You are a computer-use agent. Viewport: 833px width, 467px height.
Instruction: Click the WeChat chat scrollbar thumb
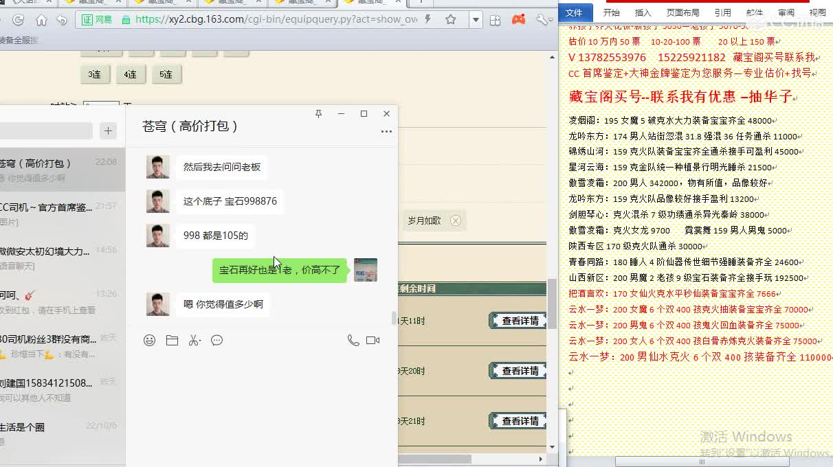coord(394,318)
